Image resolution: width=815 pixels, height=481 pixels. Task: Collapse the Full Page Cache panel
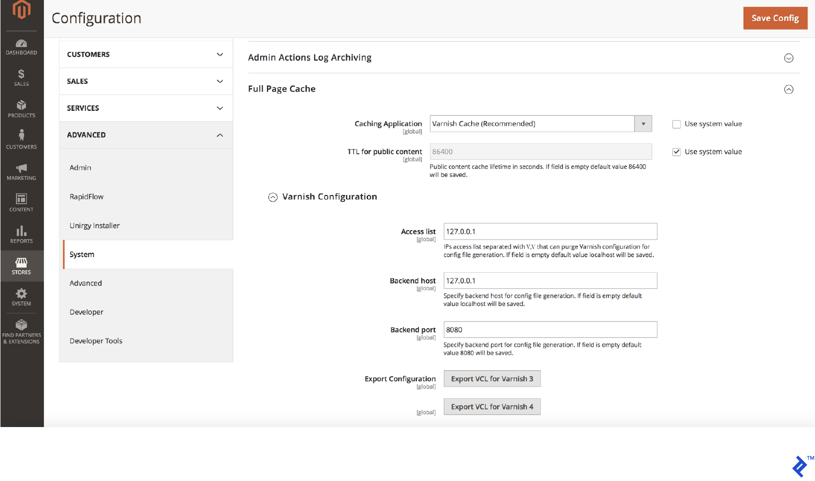[x=789, y=89]
